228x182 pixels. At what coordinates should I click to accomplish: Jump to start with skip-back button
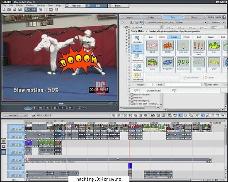(41, 108)
